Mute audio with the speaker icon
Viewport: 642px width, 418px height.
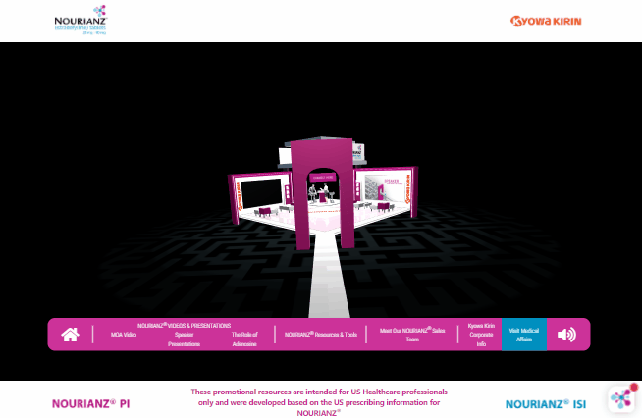tap(566, 335)
